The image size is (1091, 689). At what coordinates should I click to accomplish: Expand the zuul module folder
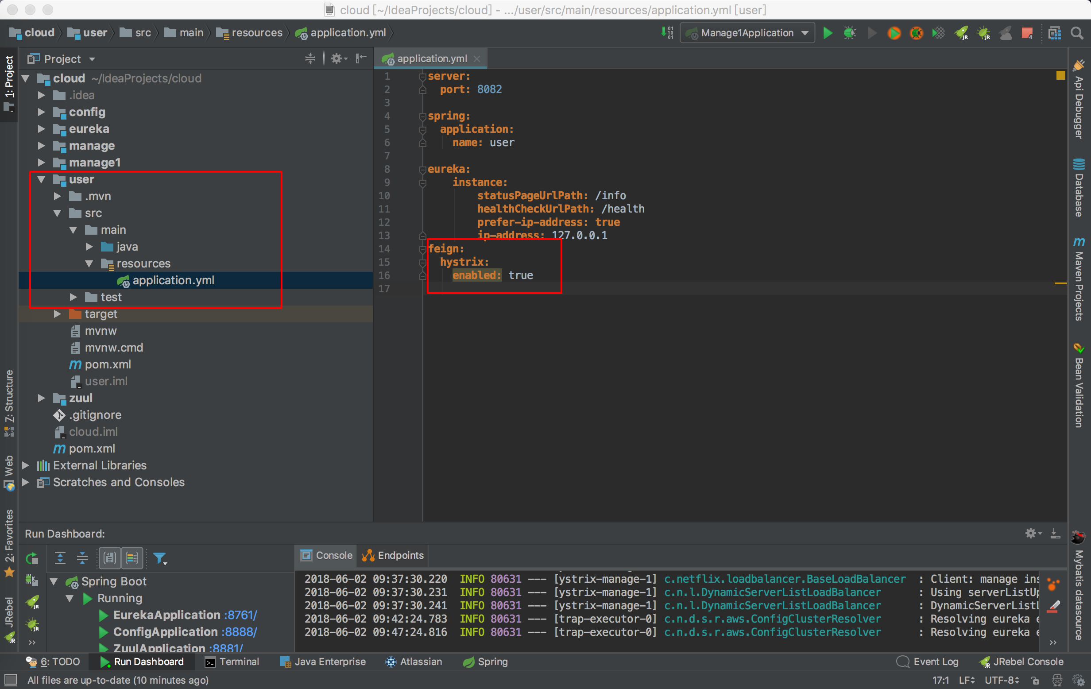click(x=41, y=398)
